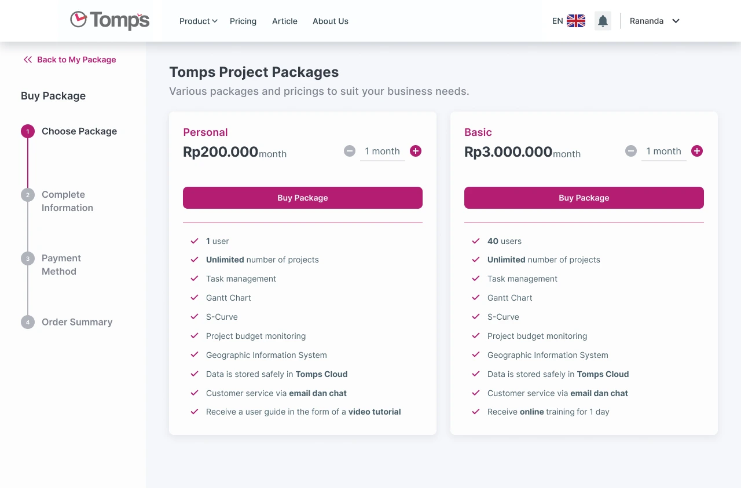Screen dimensions: 741x488
Task: Select the Complete Information step
Action: click(x=27, y=195)
